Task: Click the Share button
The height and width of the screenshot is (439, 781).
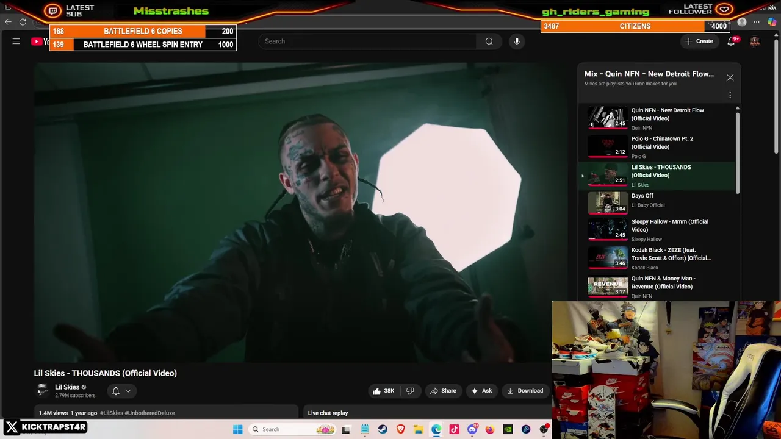Action: click(443, 391)
